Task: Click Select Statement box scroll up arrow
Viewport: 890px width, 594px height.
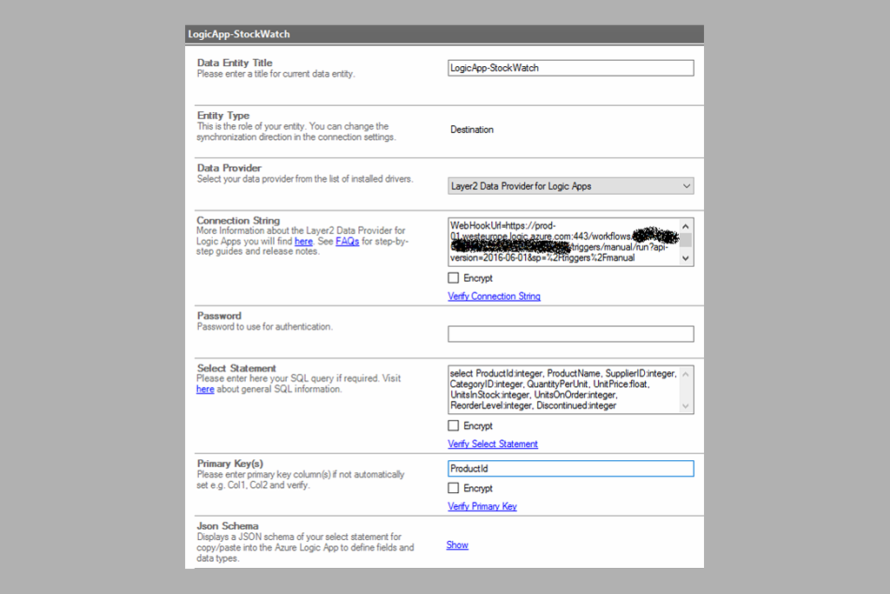Action: pos(686,374)
